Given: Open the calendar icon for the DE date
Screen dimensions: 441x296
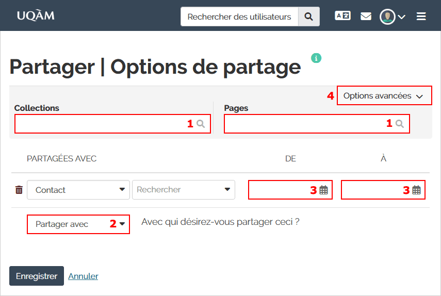Looking at the screenshot, I should click(323, 190).
